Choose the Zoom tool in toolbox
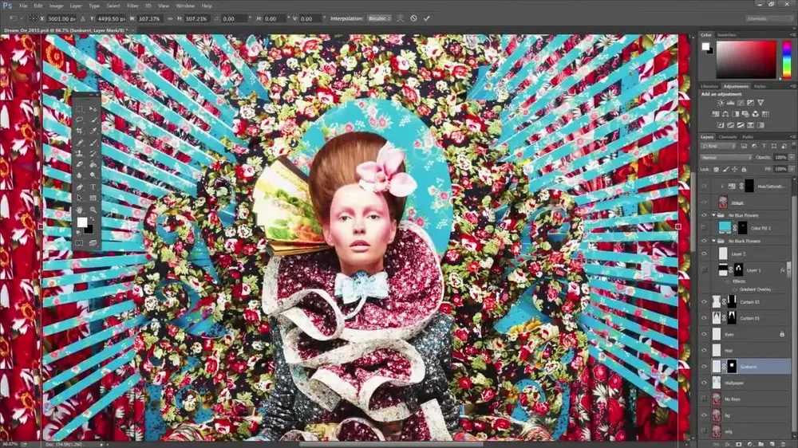 93,210
